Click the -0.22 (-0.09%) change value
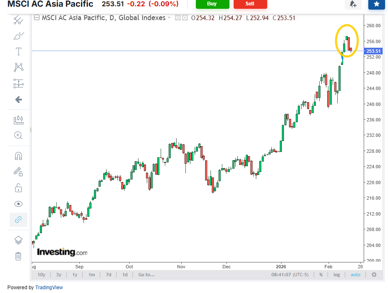Image resolution: width=388 pixels, height=293 pixels. tap(153, 4)
